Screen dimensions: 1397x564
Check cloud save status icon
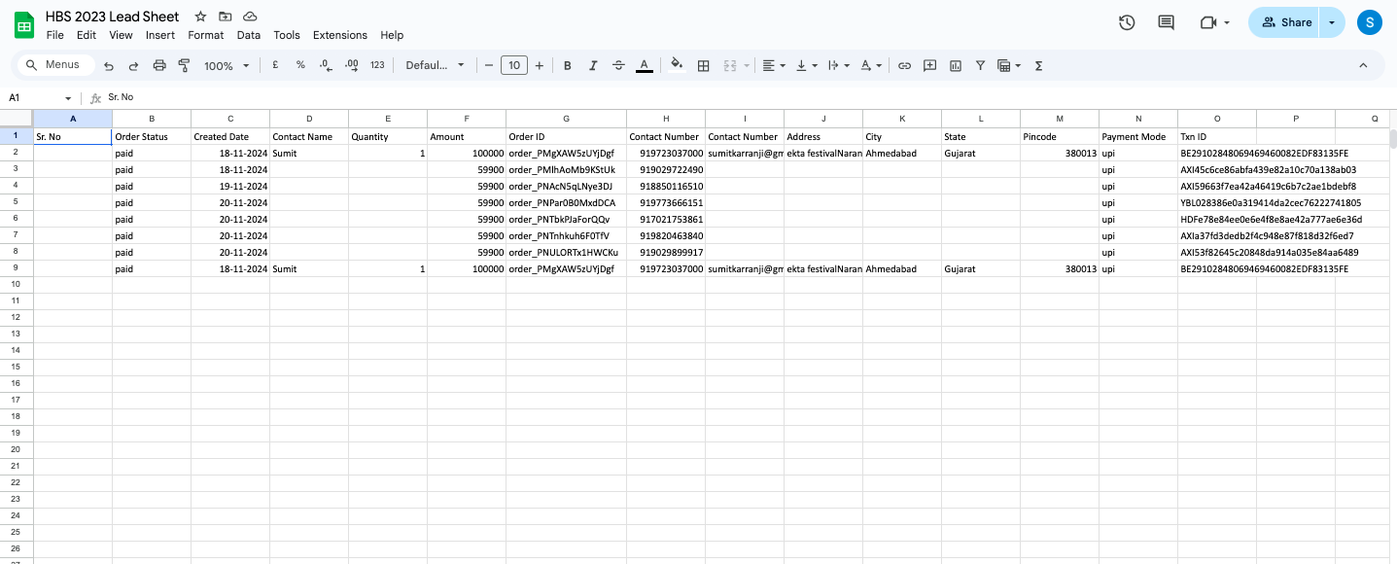(x=250, y=17)
